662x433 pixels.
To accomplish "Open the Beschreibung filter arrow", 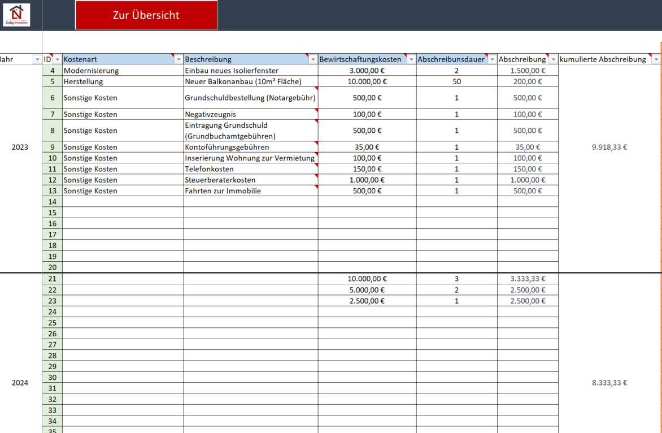I will click(313, 59).
